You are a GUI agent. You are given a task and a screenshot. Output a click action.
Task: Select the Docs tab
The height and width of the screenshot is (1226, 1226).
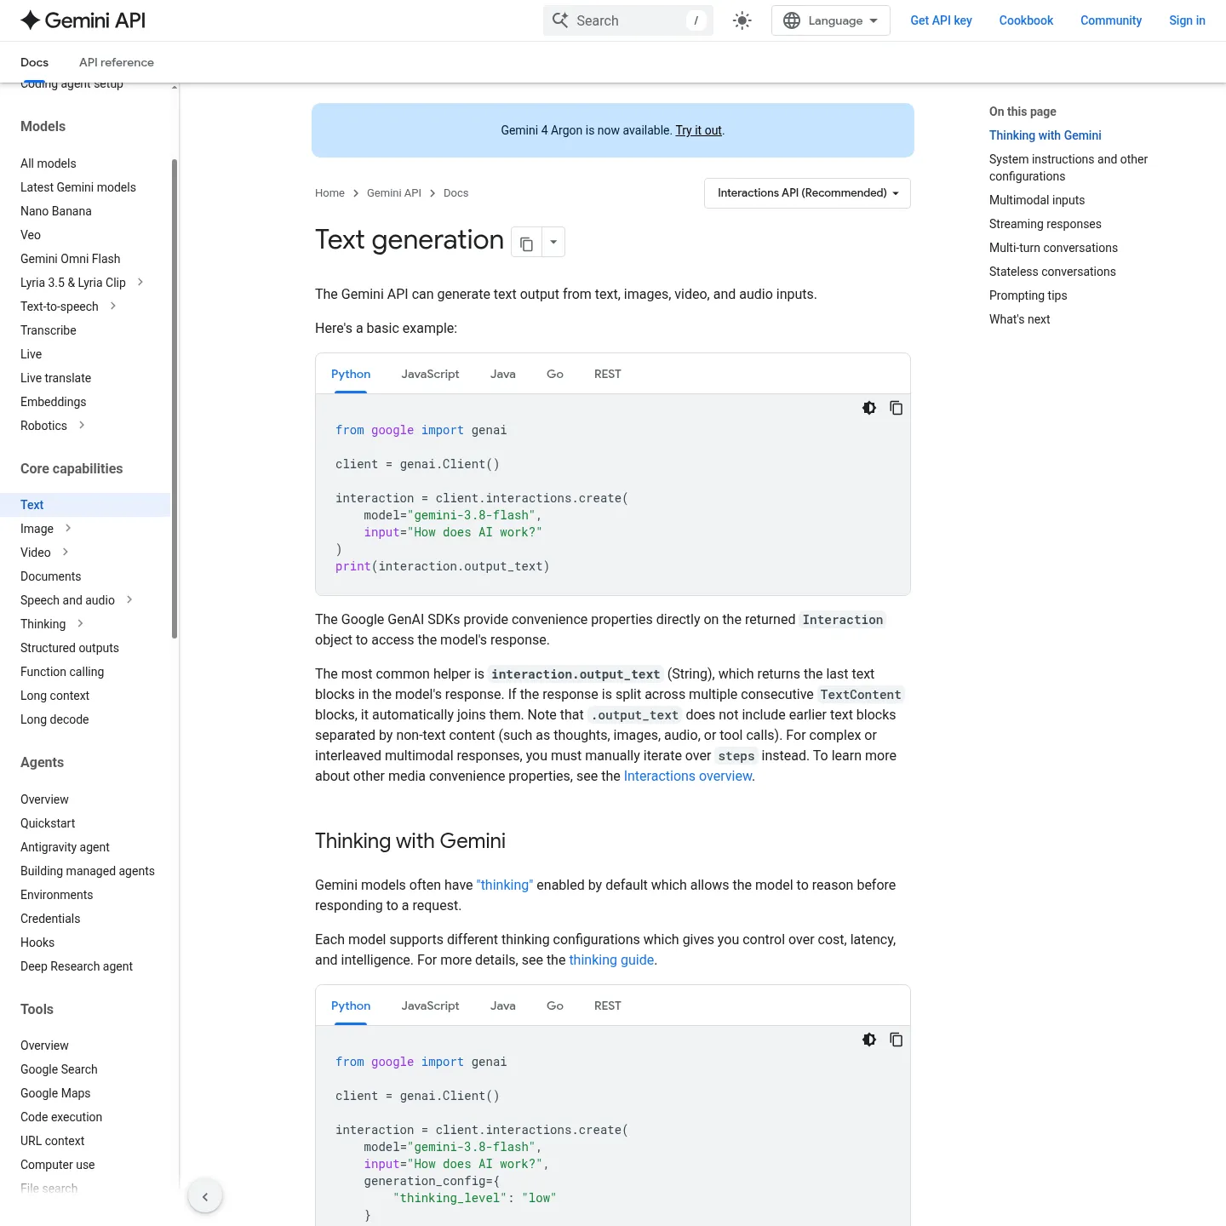pos(34,62)
